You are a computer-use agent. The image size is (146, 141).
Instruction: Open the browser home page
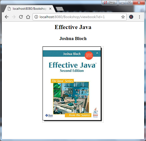pos(28,17)
